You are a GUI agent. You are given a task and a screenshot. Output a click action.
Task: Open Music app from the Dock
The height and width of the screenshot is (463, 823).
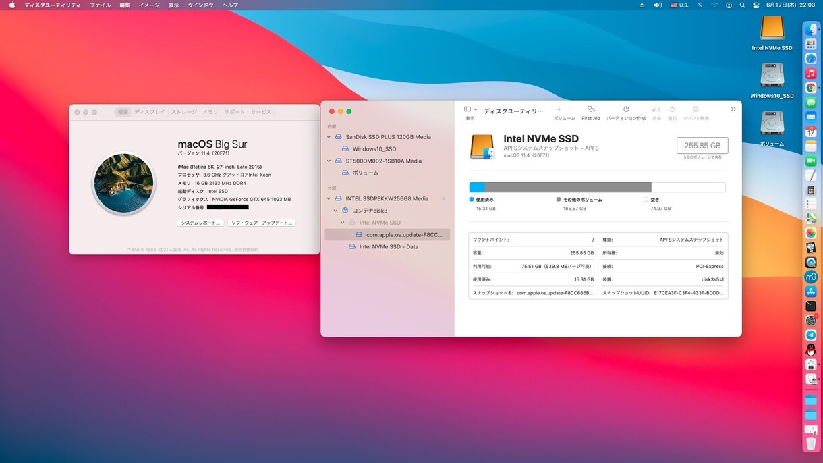pos(811,74)
